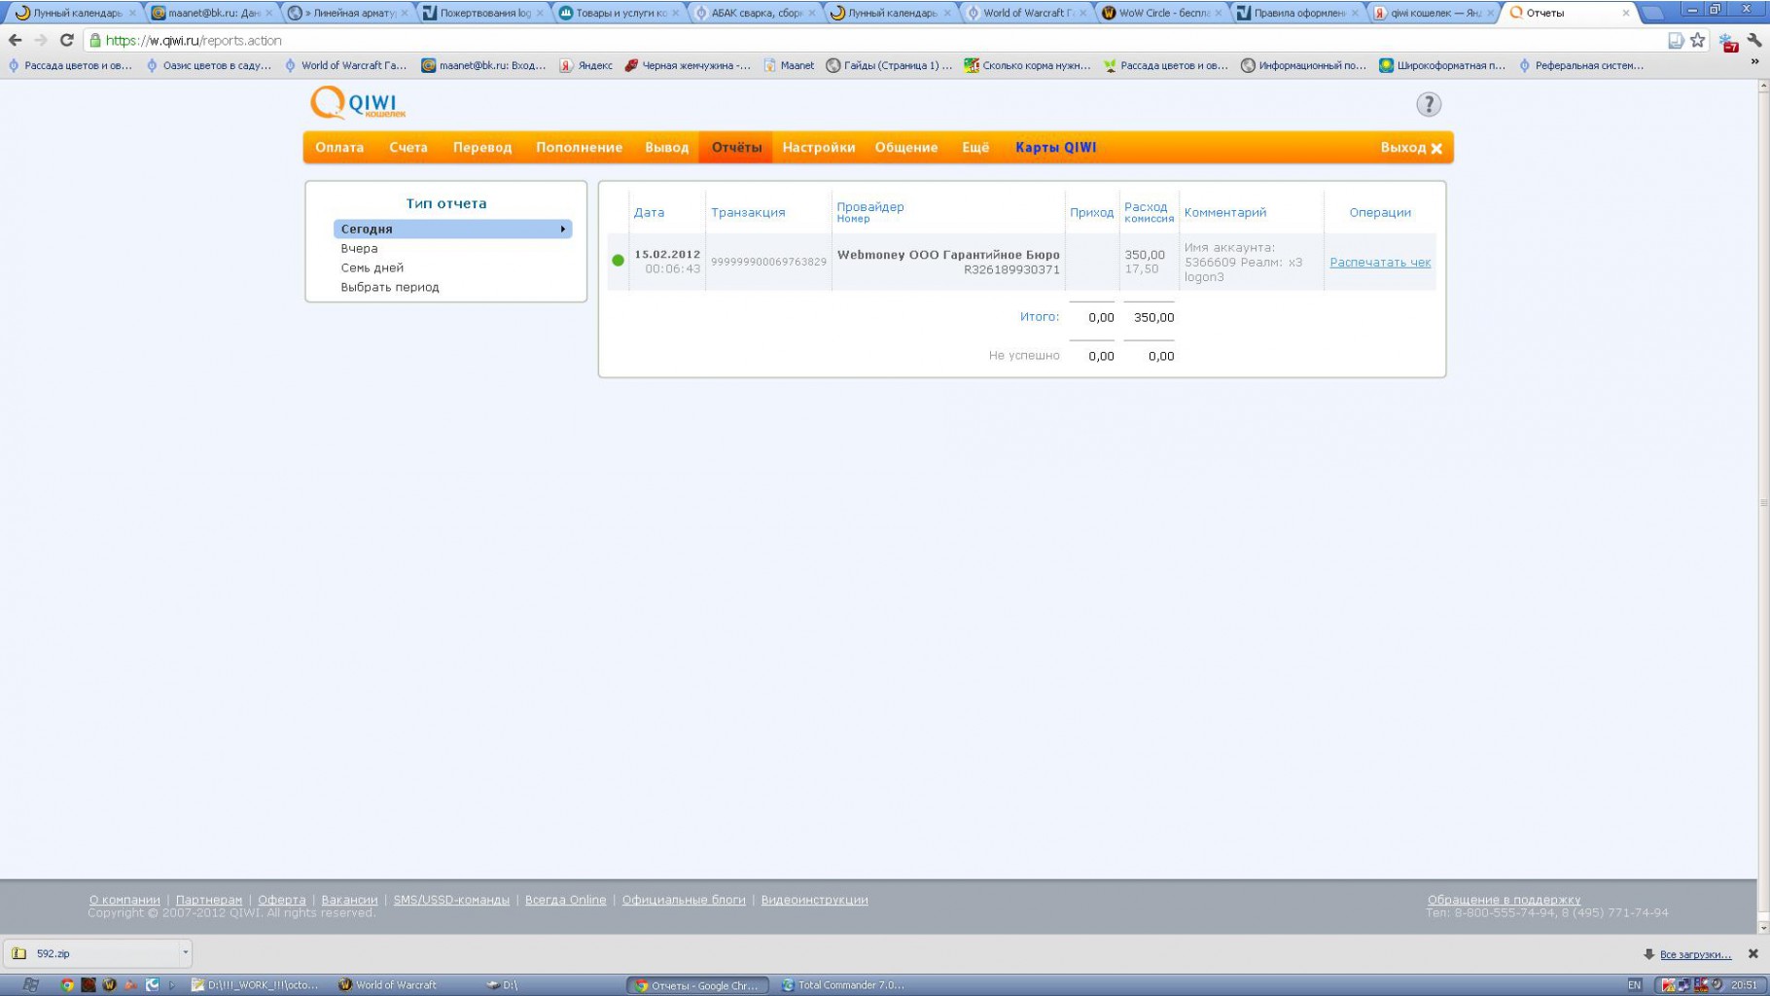Expand the Сегодня report type arrow

pos(562,229)
